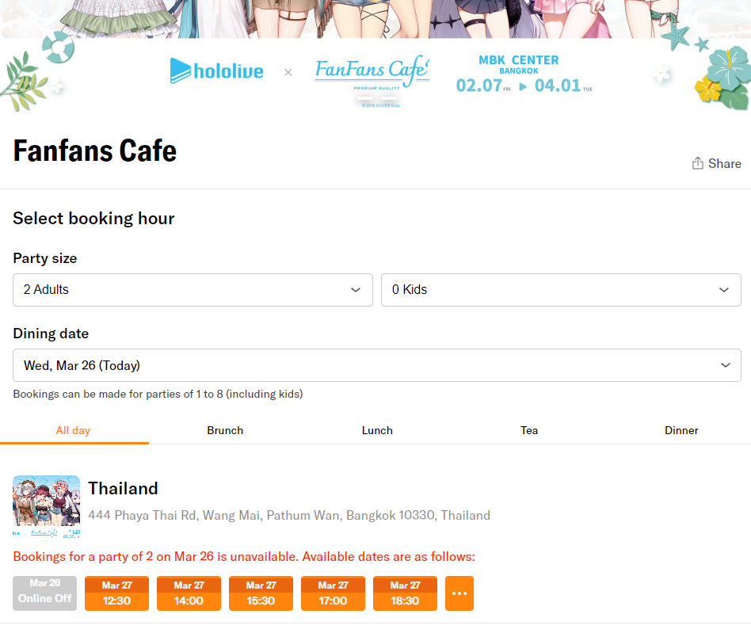Expand the 2 Adults party size dropdown

[193, 290]
